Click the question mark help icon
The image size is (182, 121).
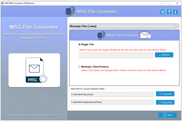point(169,12)
